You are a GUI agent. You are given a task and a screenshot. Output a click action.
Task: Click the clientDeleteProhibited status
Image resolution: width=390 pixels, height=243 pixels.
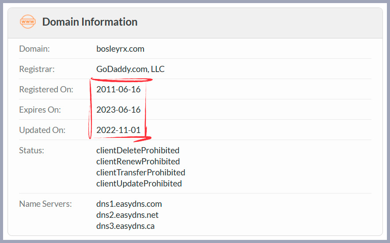(138, 151)
